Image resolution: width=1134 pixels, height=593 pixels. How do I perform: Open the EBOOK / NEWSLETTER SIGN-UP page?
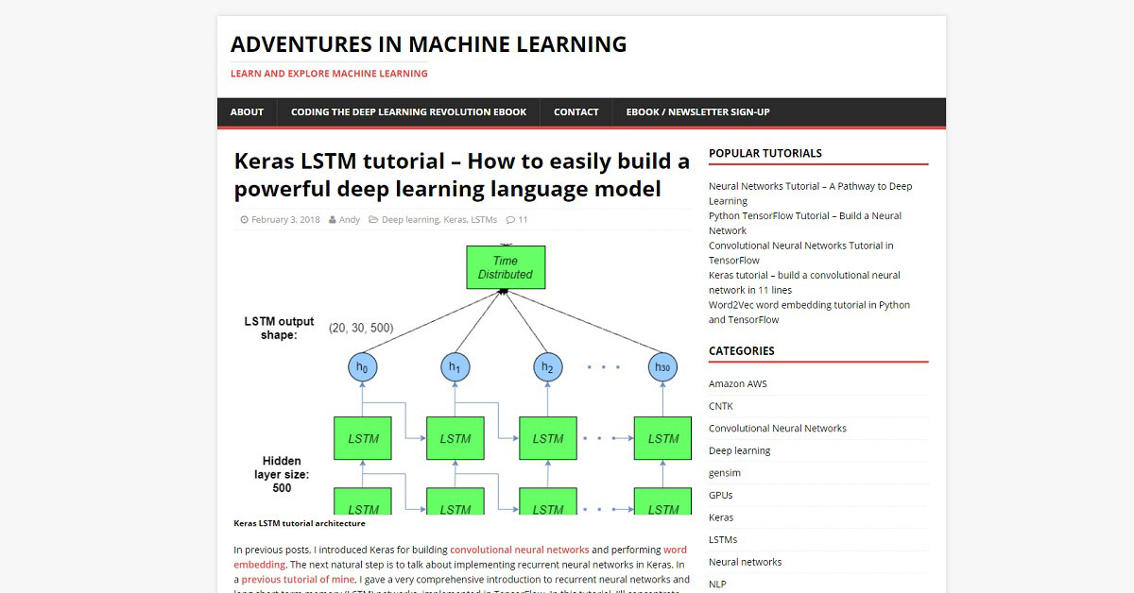pyautogui.click(x=696, y=111)
